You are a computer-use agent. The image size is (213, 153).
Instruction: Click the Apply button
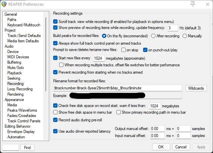(x=201, y=147)
